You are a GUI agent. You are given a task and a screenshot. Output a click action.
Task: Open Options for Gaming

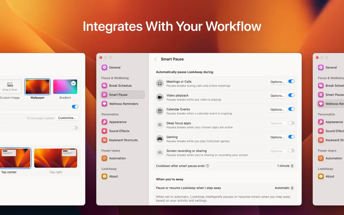[277, 137]
